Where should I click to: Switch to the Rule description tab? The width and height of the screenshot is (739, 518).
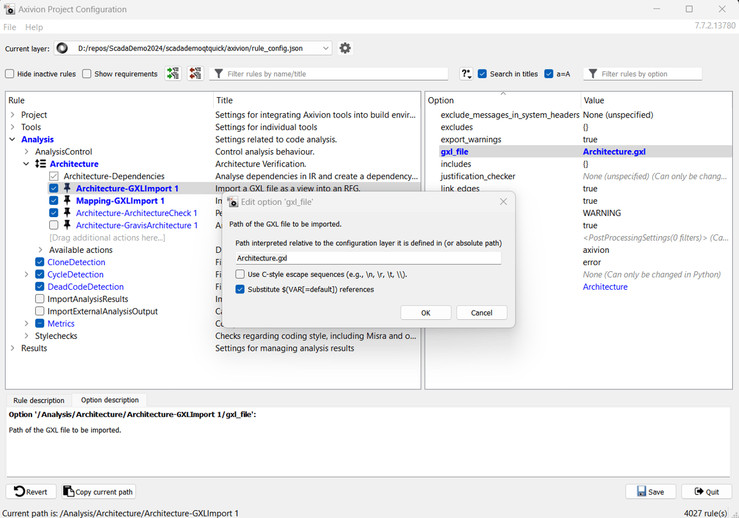[39, 400]
